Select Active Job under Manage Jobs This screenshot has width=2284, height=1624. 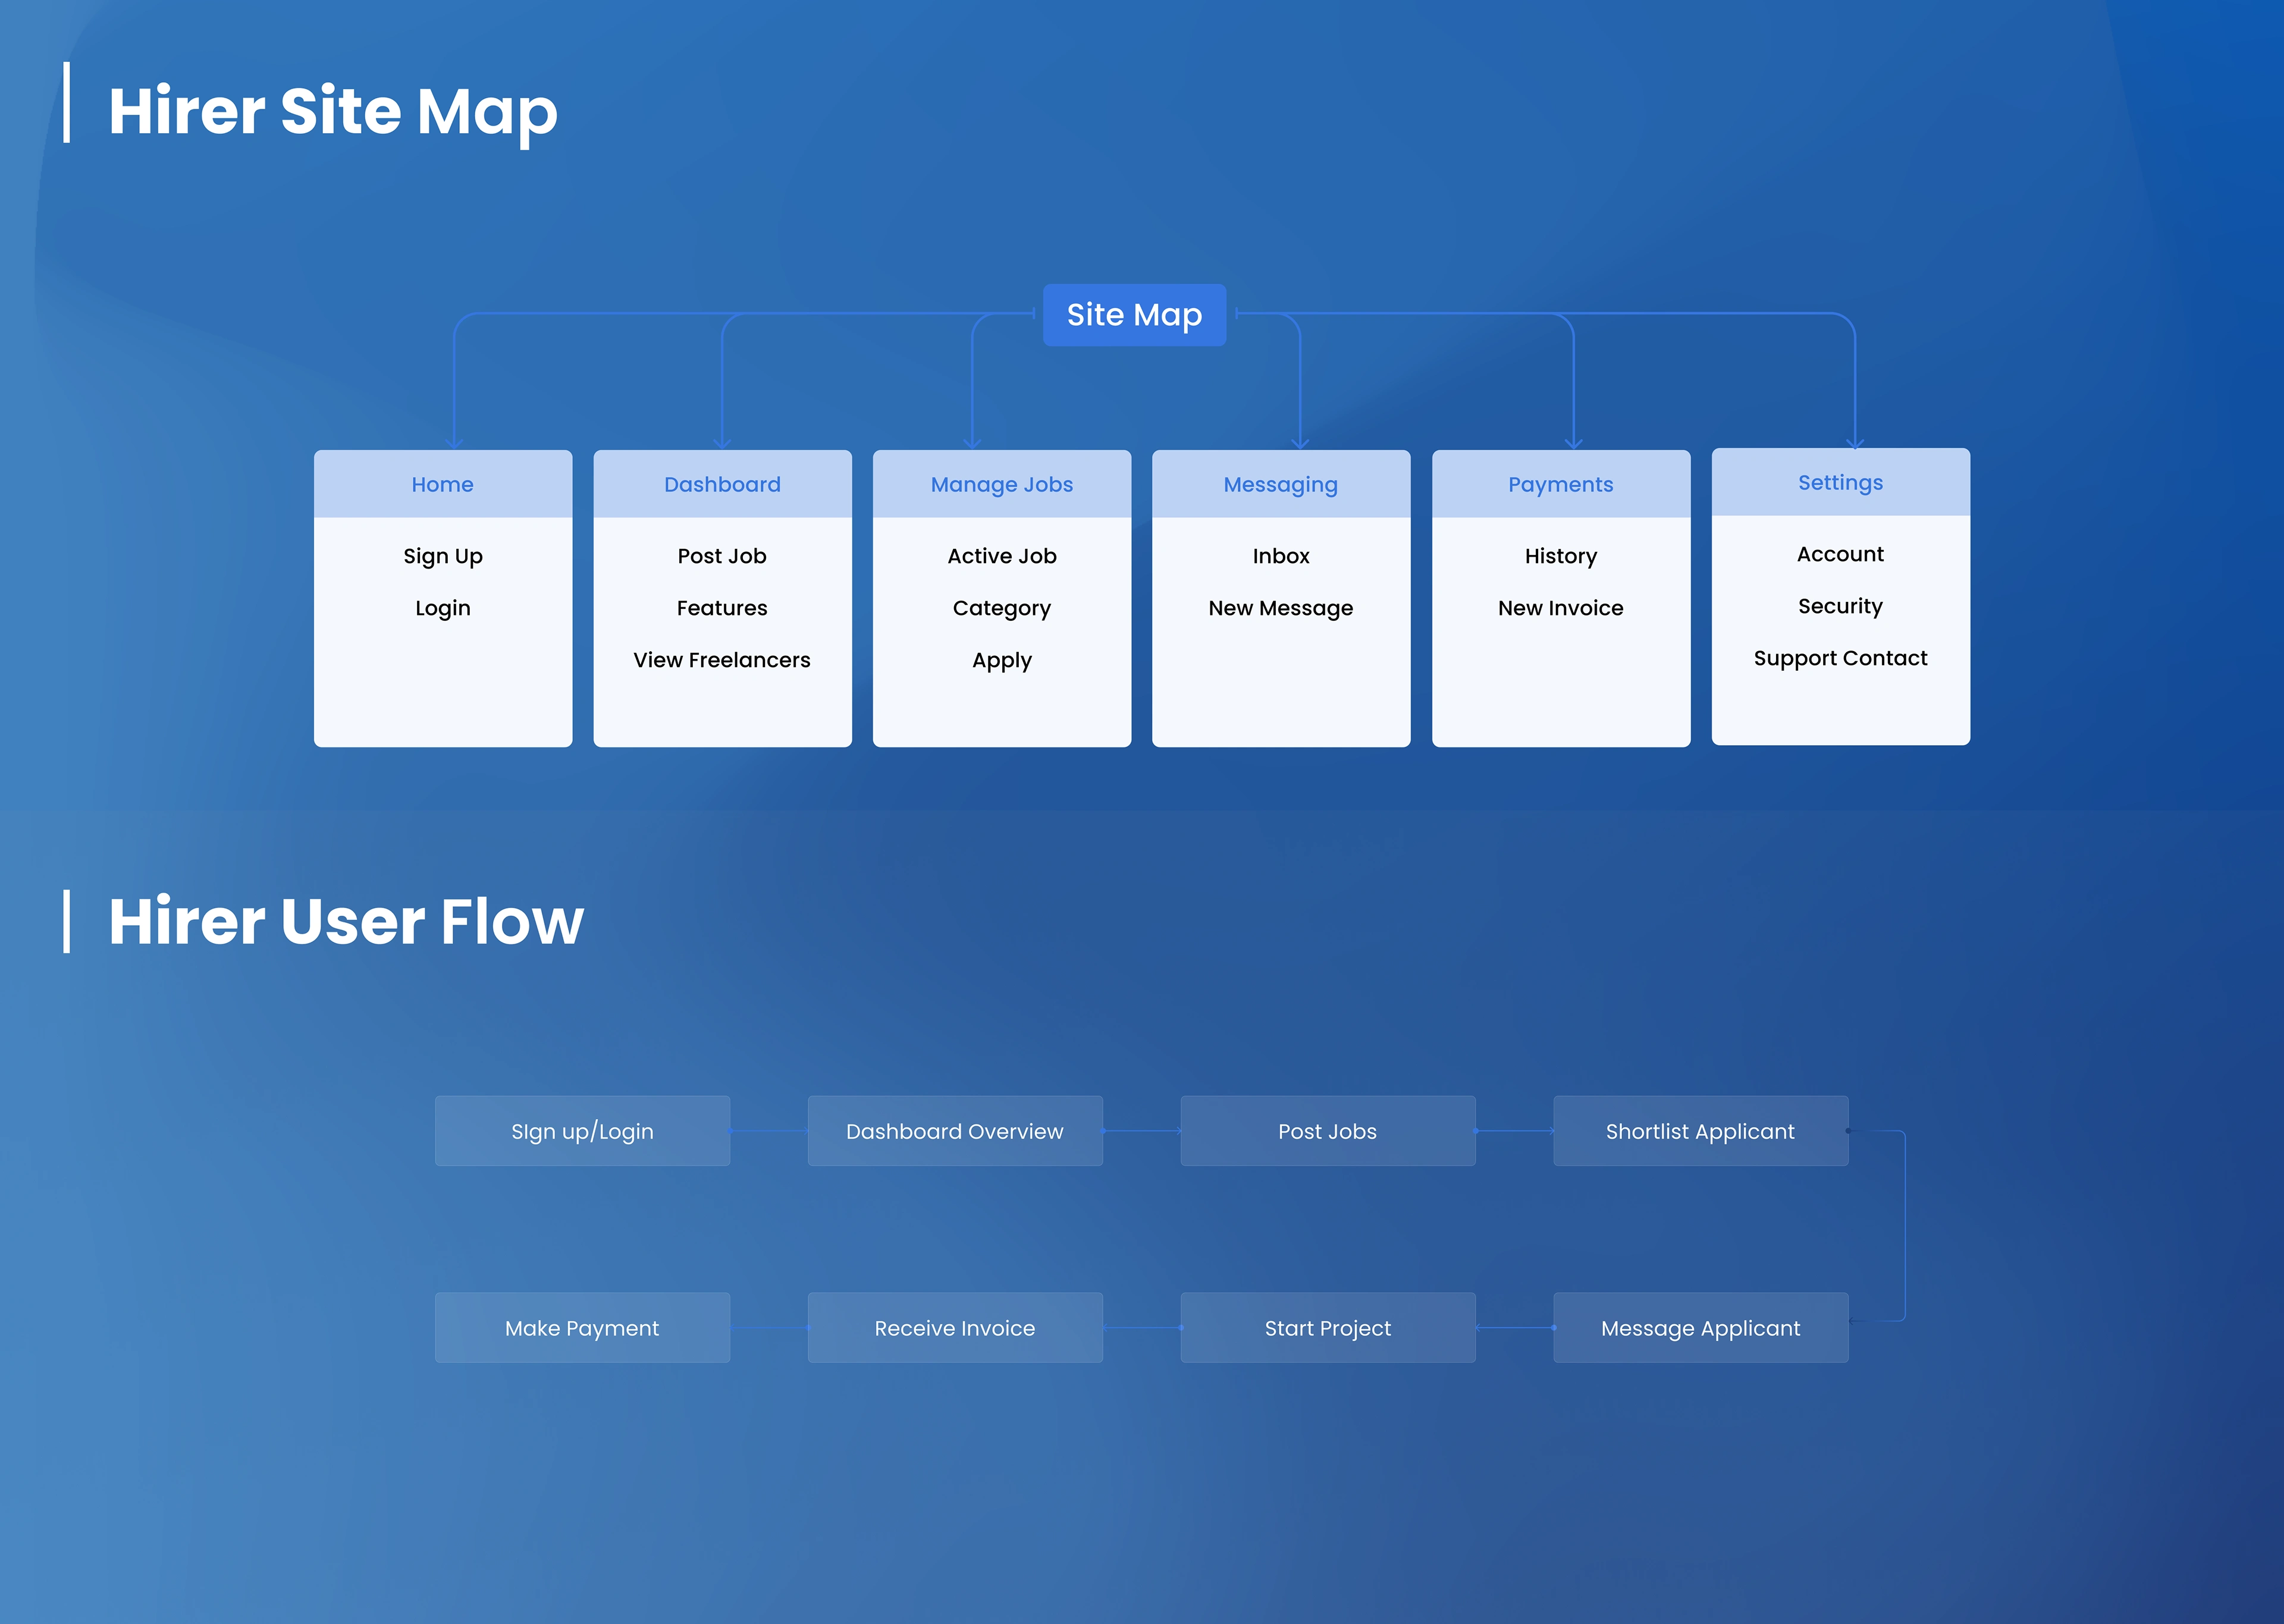click(1002, 556)
